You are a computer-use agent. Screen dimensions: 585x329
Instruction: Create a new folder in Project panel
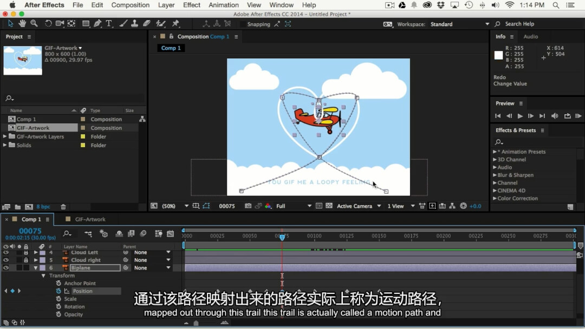tap(17, 207)
